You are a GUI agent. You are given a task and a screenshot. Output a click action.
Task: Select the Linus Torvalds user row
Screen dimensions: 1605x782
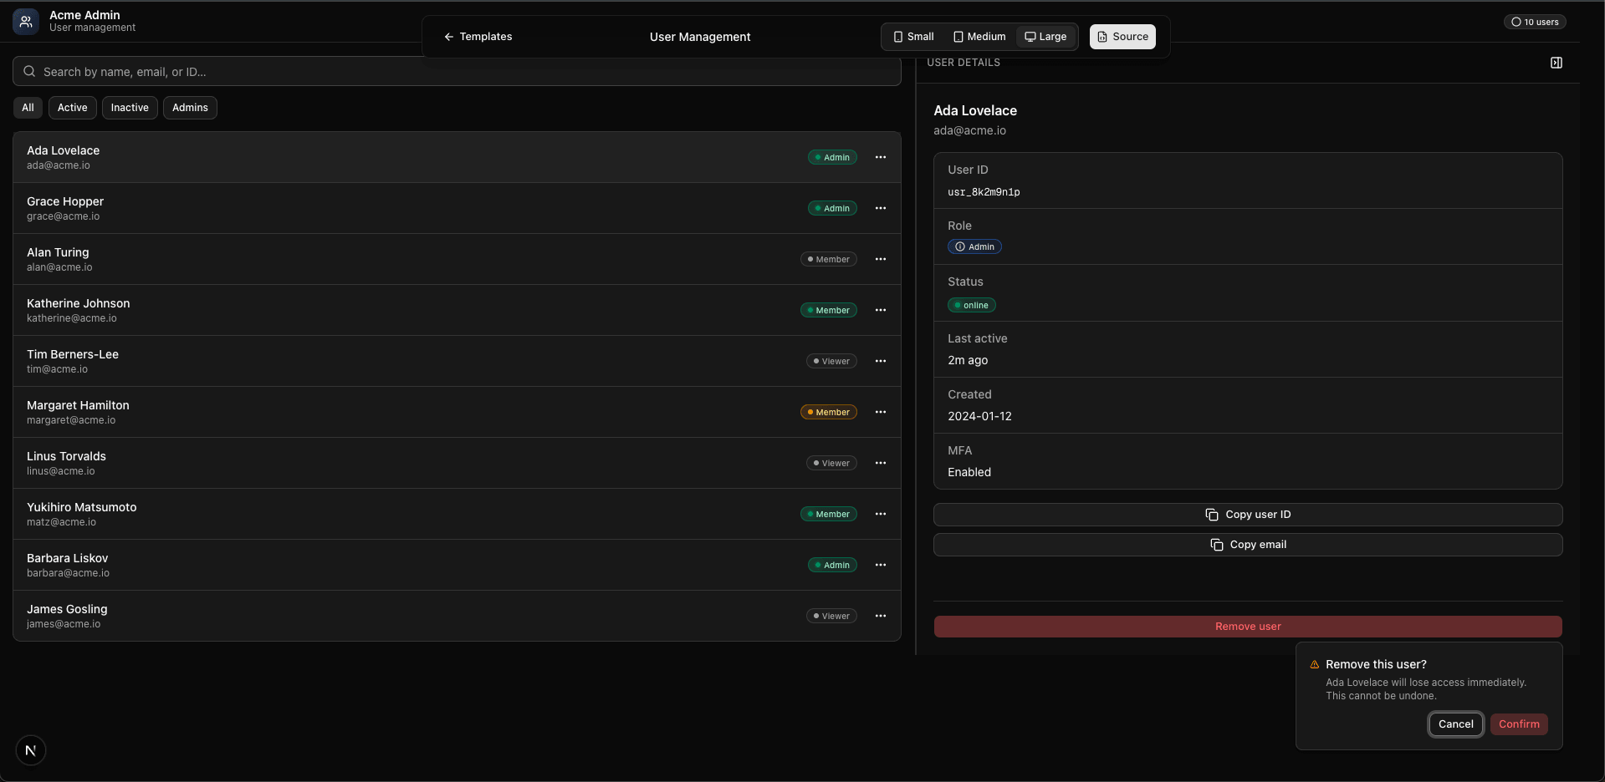(x=457, y=463)
